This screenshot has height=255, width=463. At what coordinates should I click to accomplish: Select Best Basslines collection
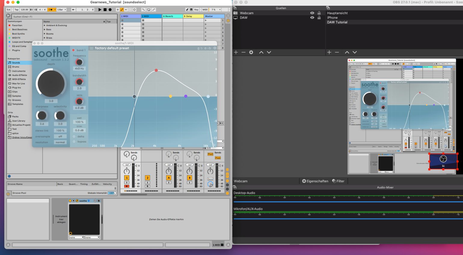(x=20, y=29)
